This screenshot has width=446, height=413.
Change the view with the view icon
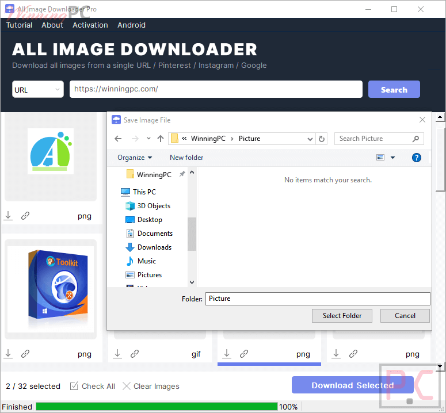coord(380,158)
